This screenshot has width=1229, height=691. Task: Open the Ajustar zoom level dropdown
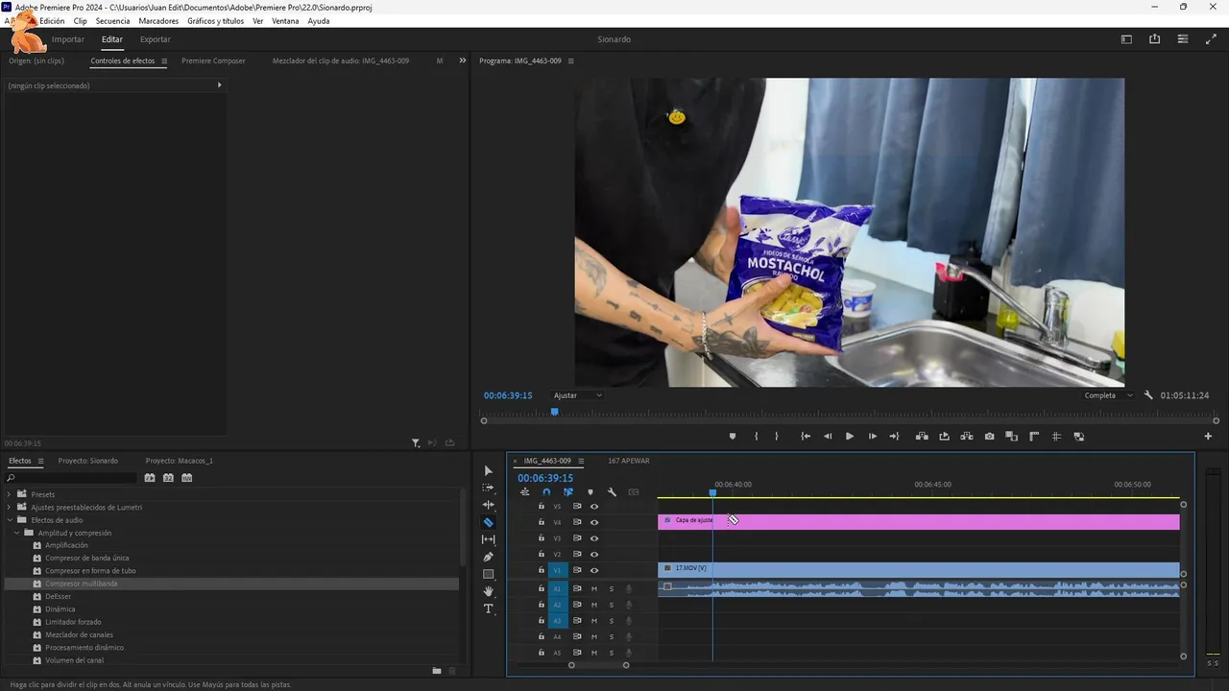click(x=578, y=395)
